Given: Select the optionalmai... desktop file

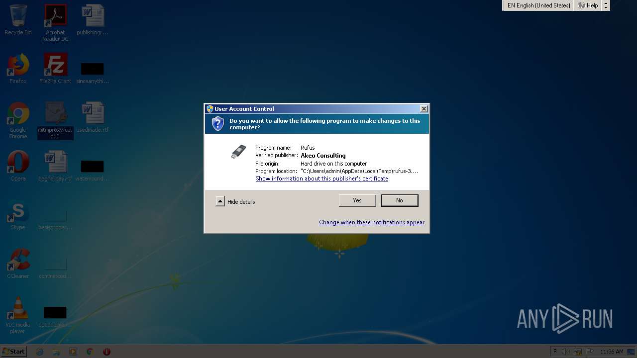Looking at the screenshot, I should [x=55, y=316].
